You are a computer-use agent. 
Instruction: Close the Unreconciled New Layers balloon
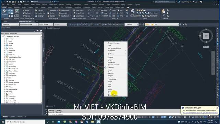click(x=217, y=108)
